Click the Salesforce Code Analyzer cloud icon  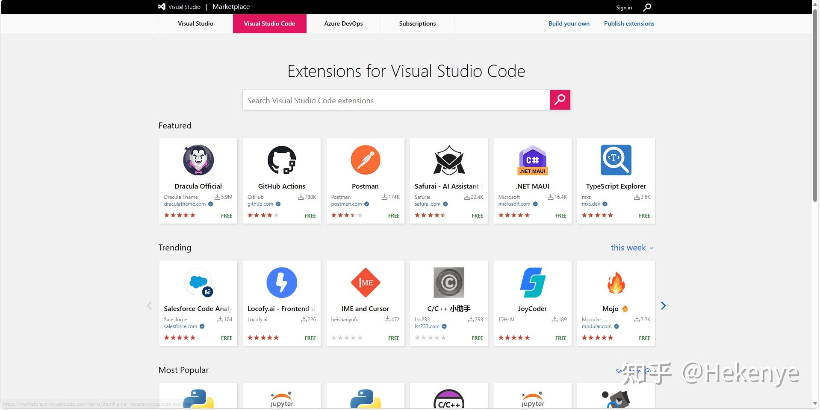pos(198,282)
